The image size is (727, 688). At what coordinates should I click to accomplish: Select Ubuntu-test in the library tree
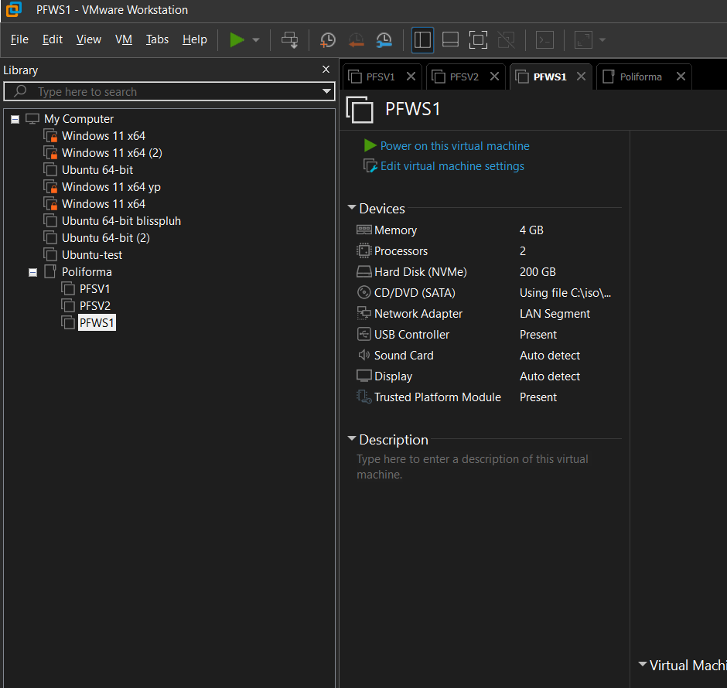coord(92,255)
